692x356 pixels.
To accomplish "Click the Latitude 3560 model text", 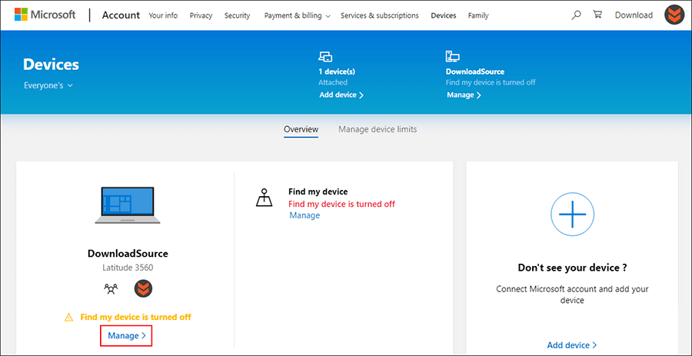I will (x=128, y=268).
